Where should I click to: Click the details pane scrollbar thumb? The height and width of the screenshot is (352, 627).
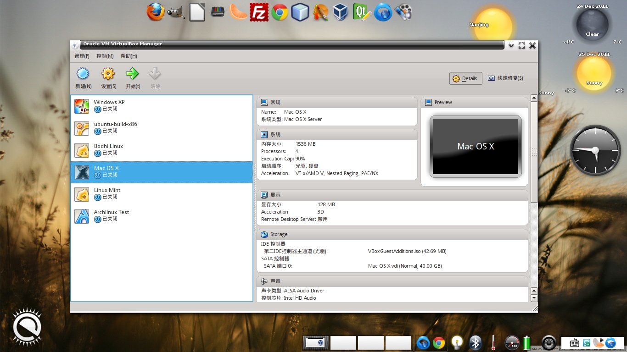[x=534, y=152]
